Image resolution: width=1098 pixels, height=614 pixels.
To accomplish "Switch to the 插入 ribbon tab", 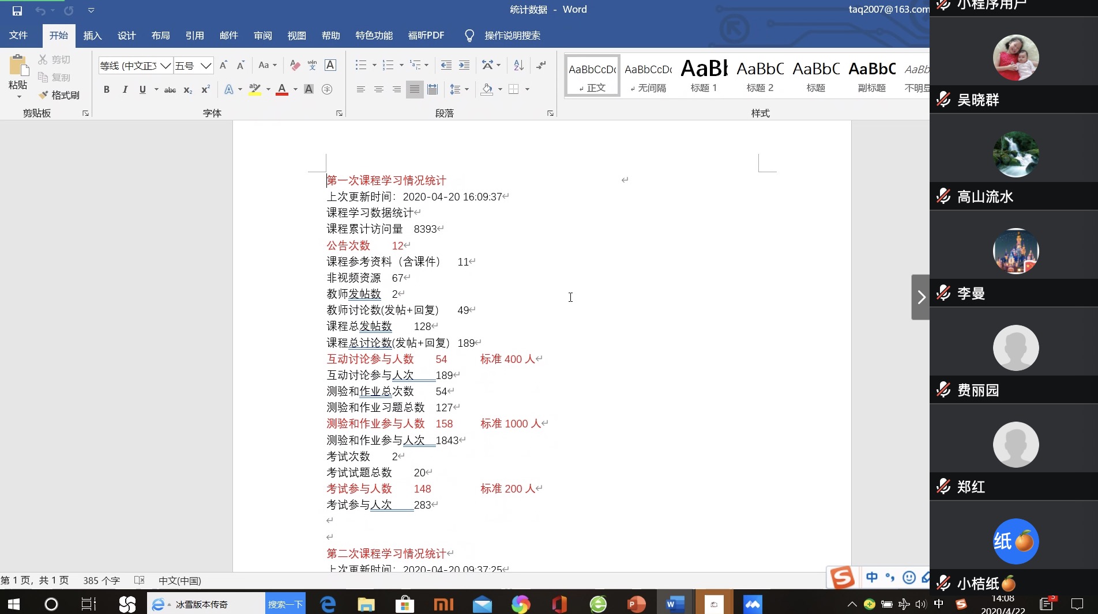I will coord(92,36).
